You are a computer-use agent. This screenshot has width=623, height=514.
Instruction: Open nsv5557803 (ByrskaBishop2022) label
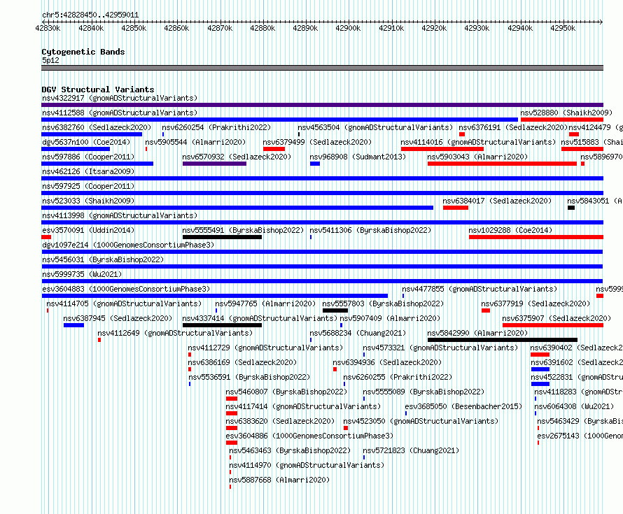coord(383,304)
